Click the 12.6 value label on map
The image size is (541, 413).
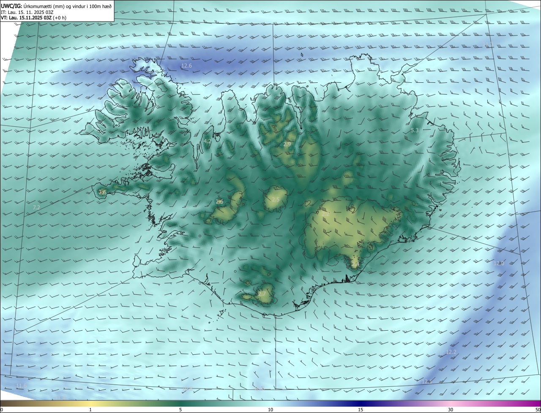point(186,66)
